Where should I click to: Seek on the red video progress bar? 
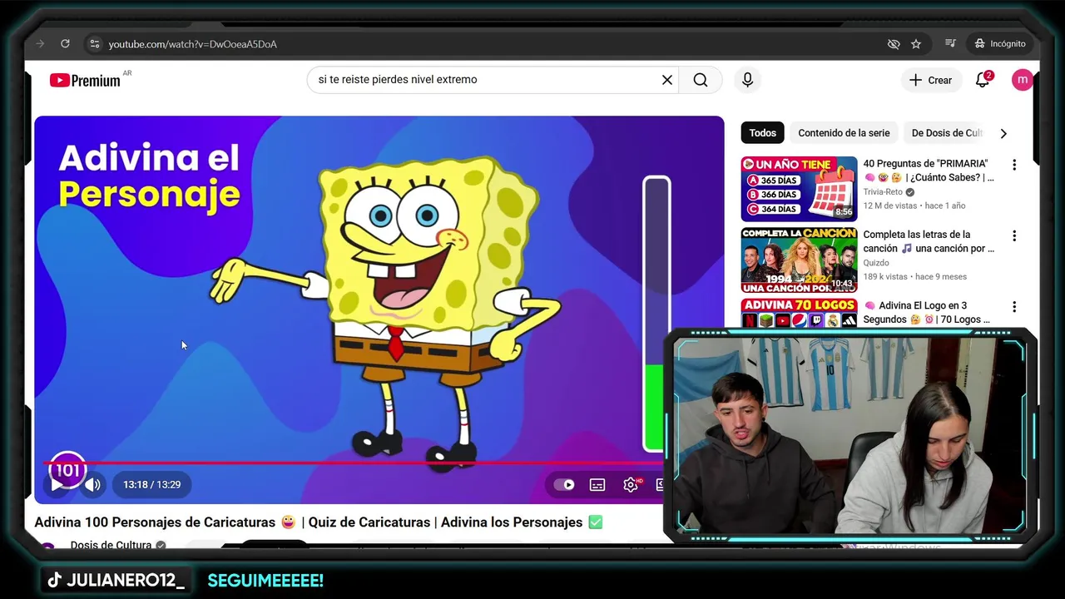[x=354, y=463]
